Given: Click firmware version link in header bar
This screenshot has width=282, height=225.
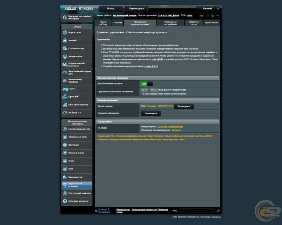Looking at the screenshot, I should (x=168, y=16).
